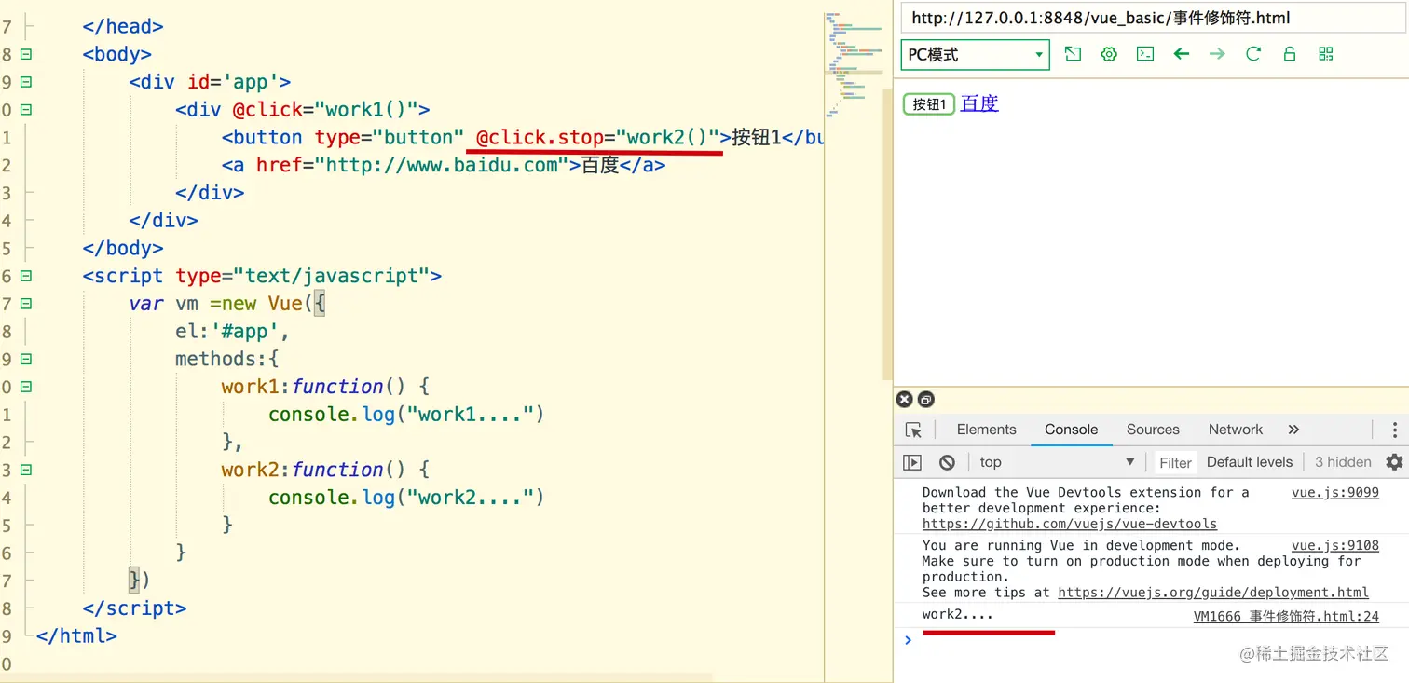Viewport: 1409px width, 683px height.
Task: Toggle the padlock icon in preview toolbar
Action: click(1290, 54)
